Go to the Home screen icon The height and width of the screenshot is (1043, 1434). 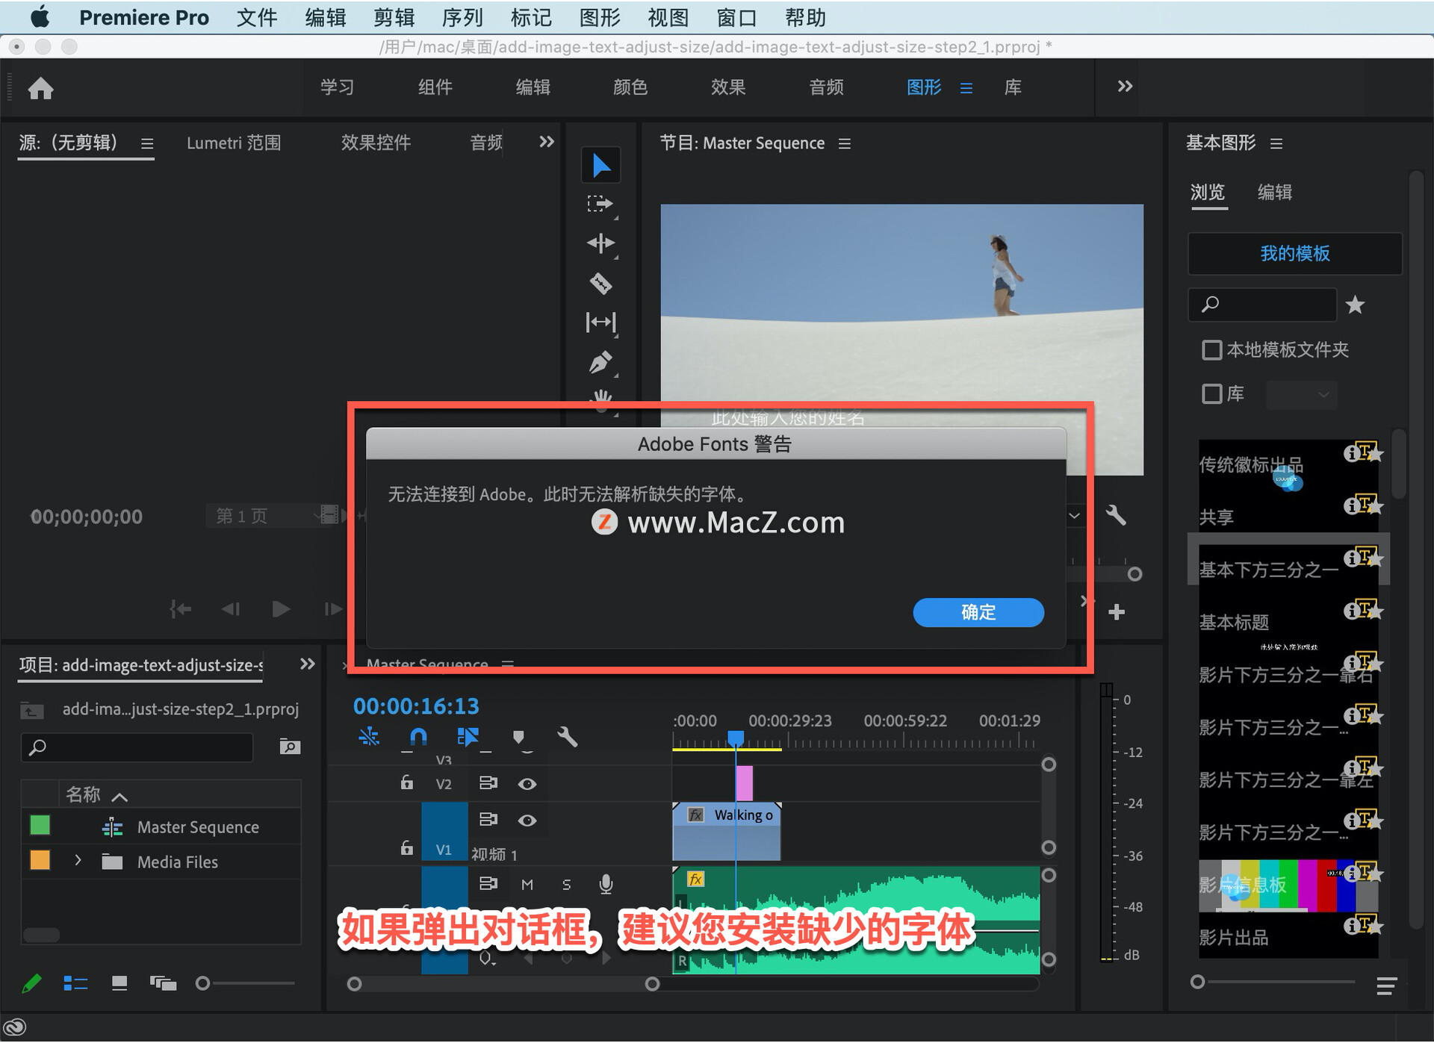pyautogui.click(x=40, y=88)
